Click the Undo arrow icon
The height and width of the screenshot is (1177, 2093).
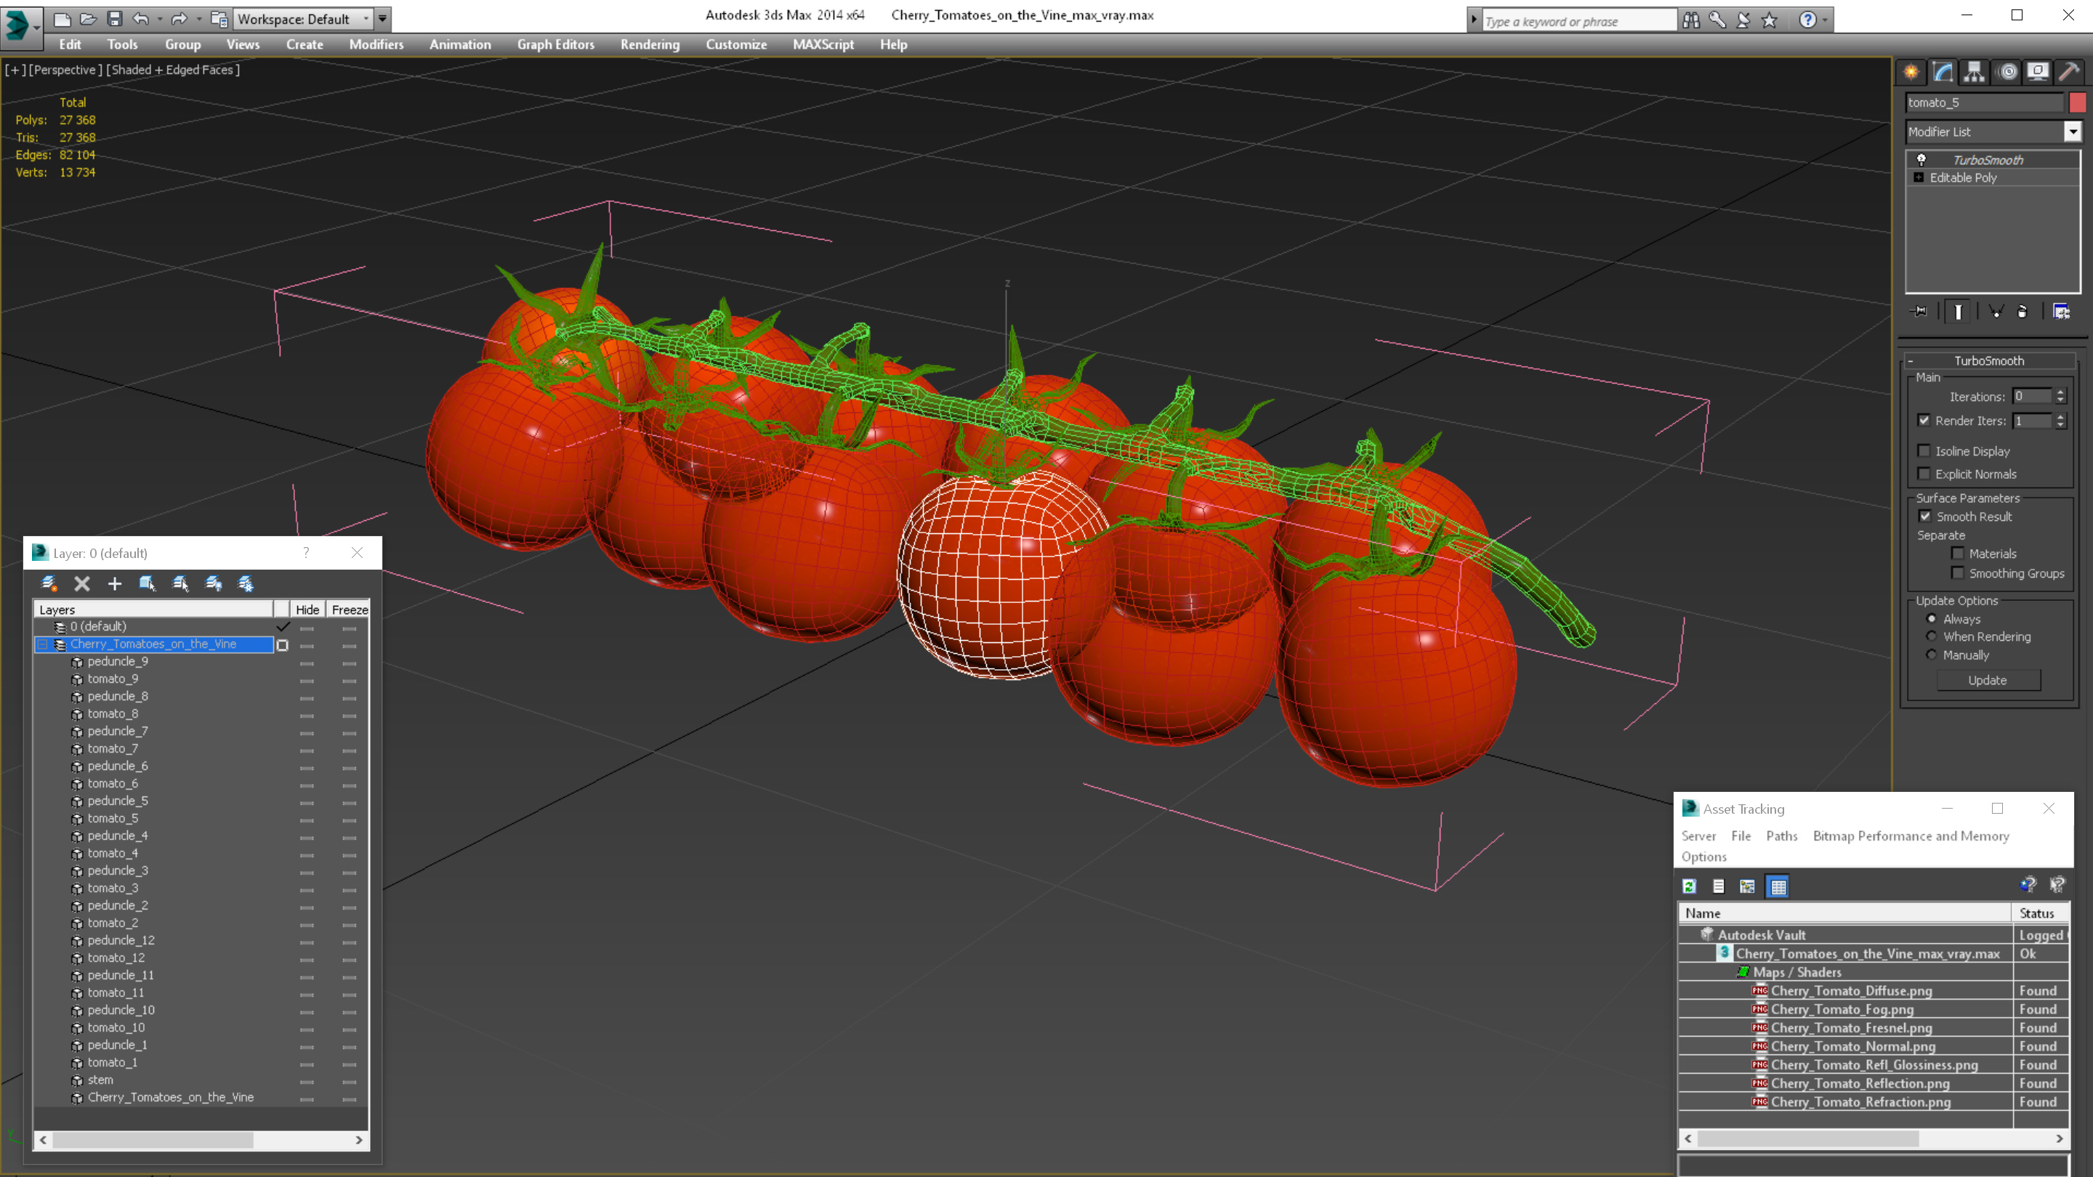coord(142,19)
